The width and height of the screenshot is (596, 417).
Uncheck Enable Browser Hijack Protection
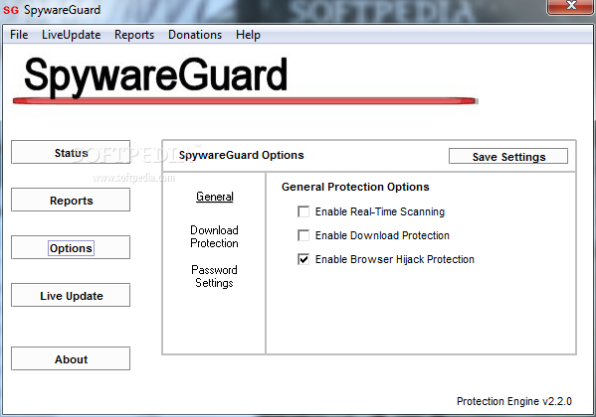pos(303,259)
